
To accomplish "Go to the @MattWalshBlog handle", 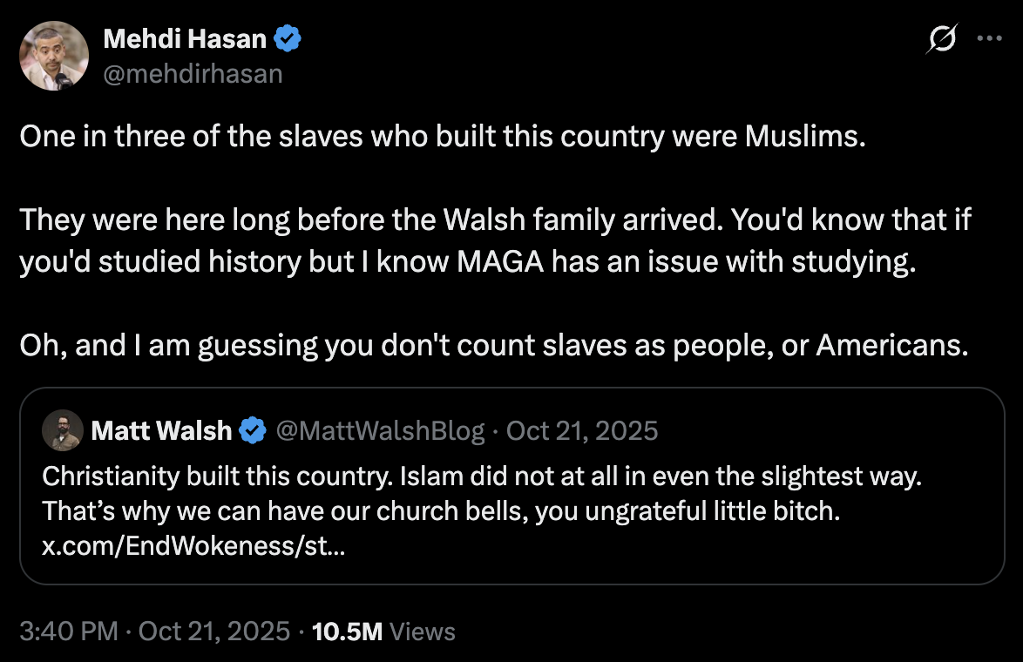I will [380, 430].
